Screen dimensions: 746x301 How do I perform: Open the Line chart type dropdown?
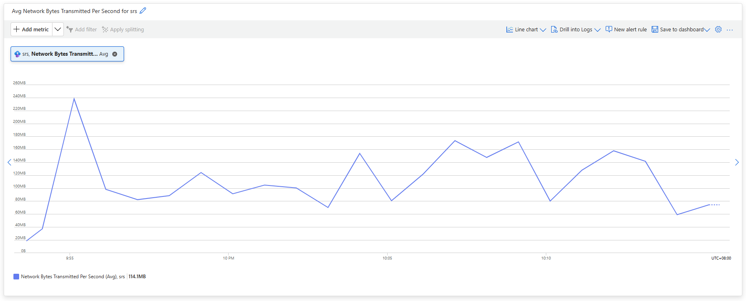[x=526, y=29]
